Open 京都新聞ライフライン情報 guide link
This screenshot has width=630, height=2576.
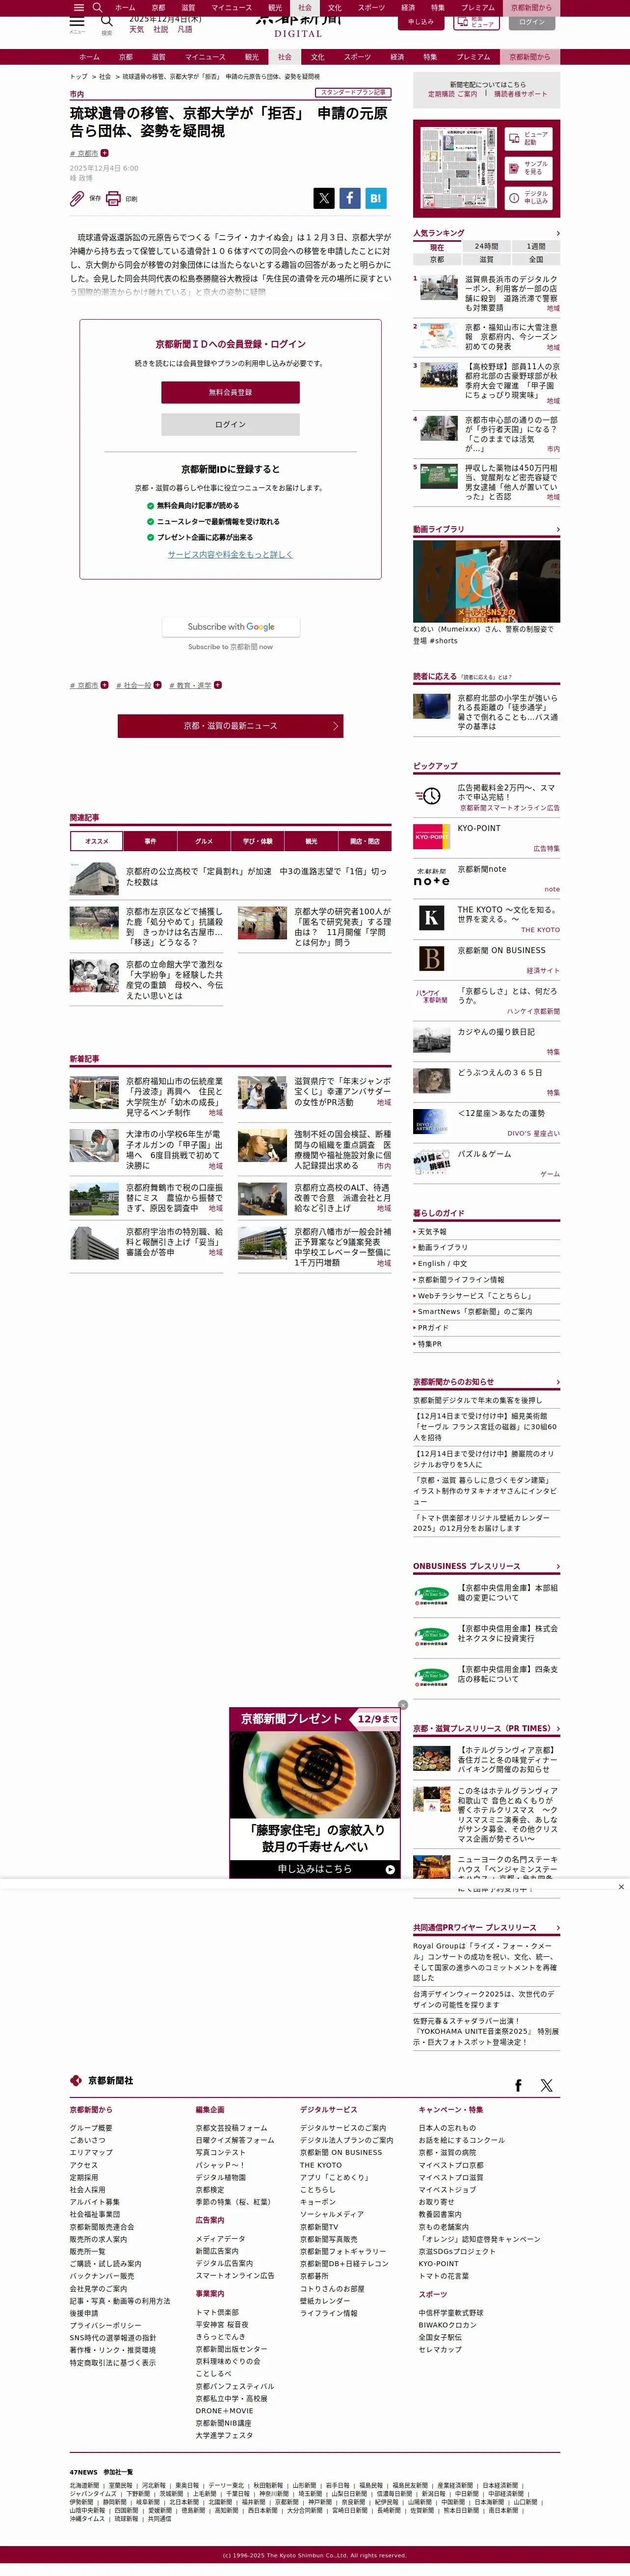460,1279
